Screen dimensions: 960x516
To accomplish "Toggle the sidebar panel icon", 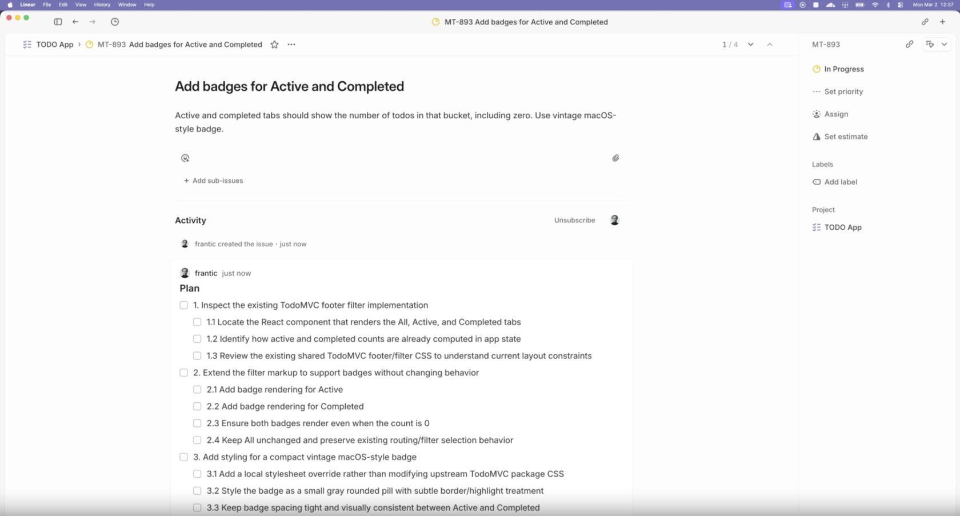I will point(58,22).
